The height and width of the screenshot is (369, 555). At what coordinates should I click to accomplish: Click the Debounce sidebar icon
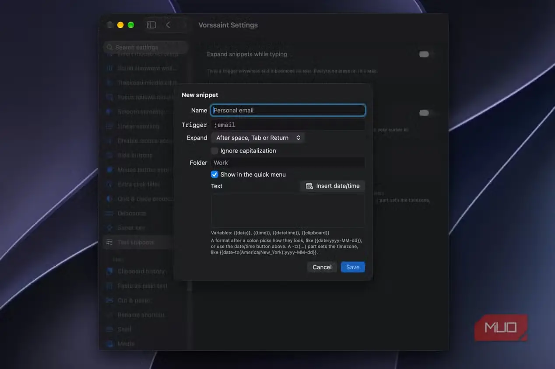point(109,213)
